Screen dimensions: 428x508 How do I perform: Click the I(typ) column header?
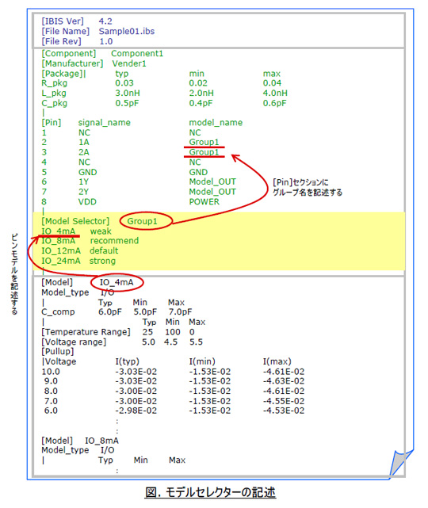tap(128, 361)
